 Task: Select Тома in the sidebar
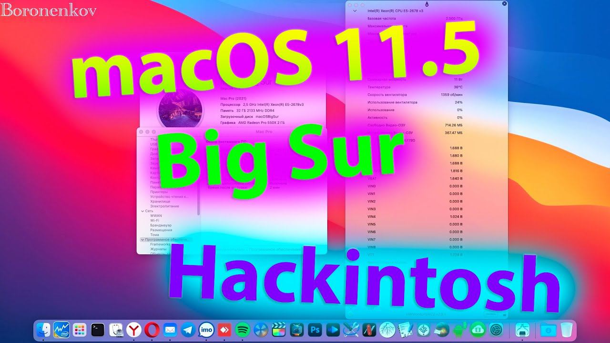coord(154,235)
